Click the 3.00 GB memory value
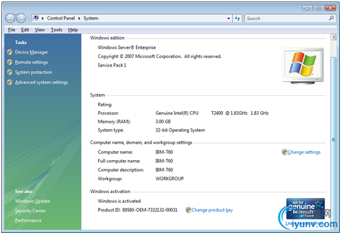Viewport: 341px width, 234px height. pos(163,122)
